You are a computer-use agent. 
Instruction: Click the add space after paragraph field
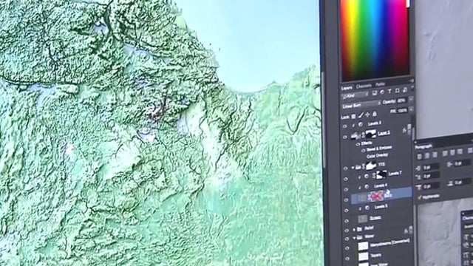(x=463, y=183)
